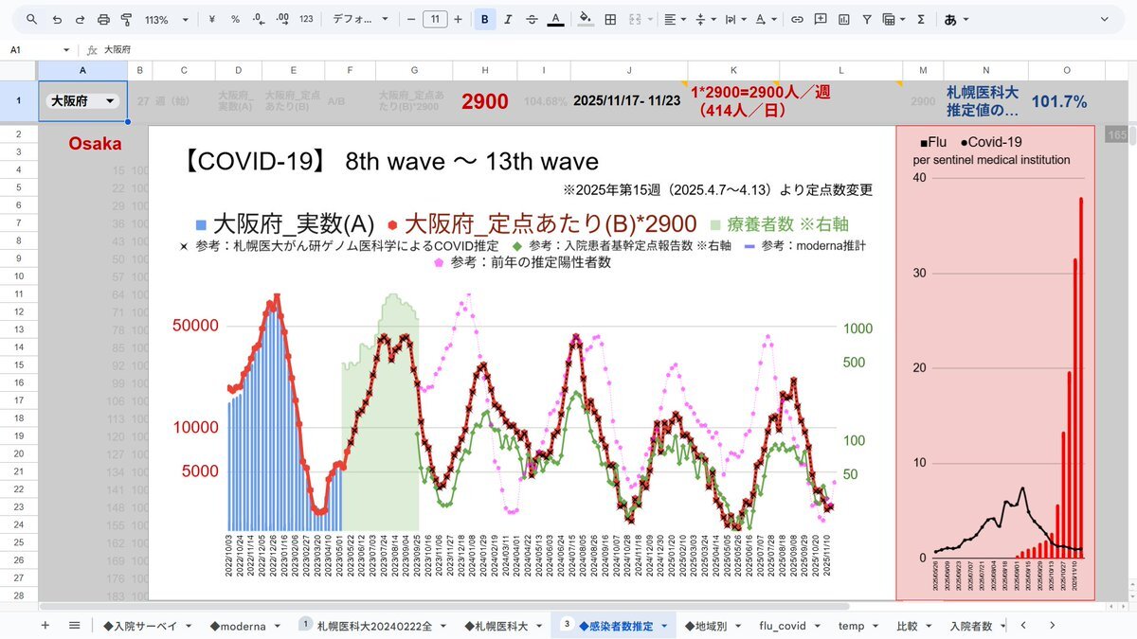Open the fill color picker

click(586, 19)
